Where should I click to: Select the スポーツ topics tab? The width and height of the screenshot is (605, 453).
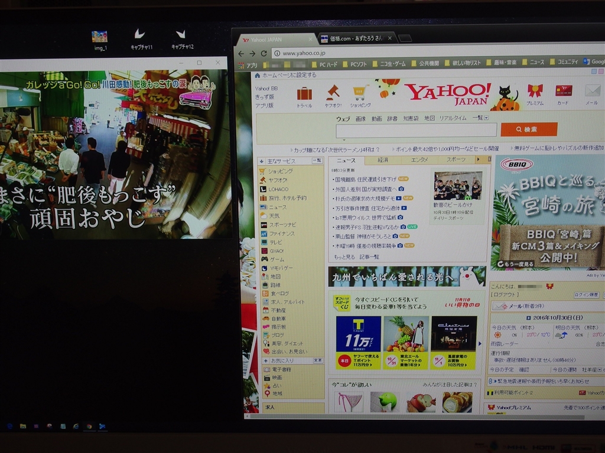pos(456,159)
